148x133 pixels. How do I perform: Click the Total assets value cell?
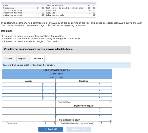[49, 123]
